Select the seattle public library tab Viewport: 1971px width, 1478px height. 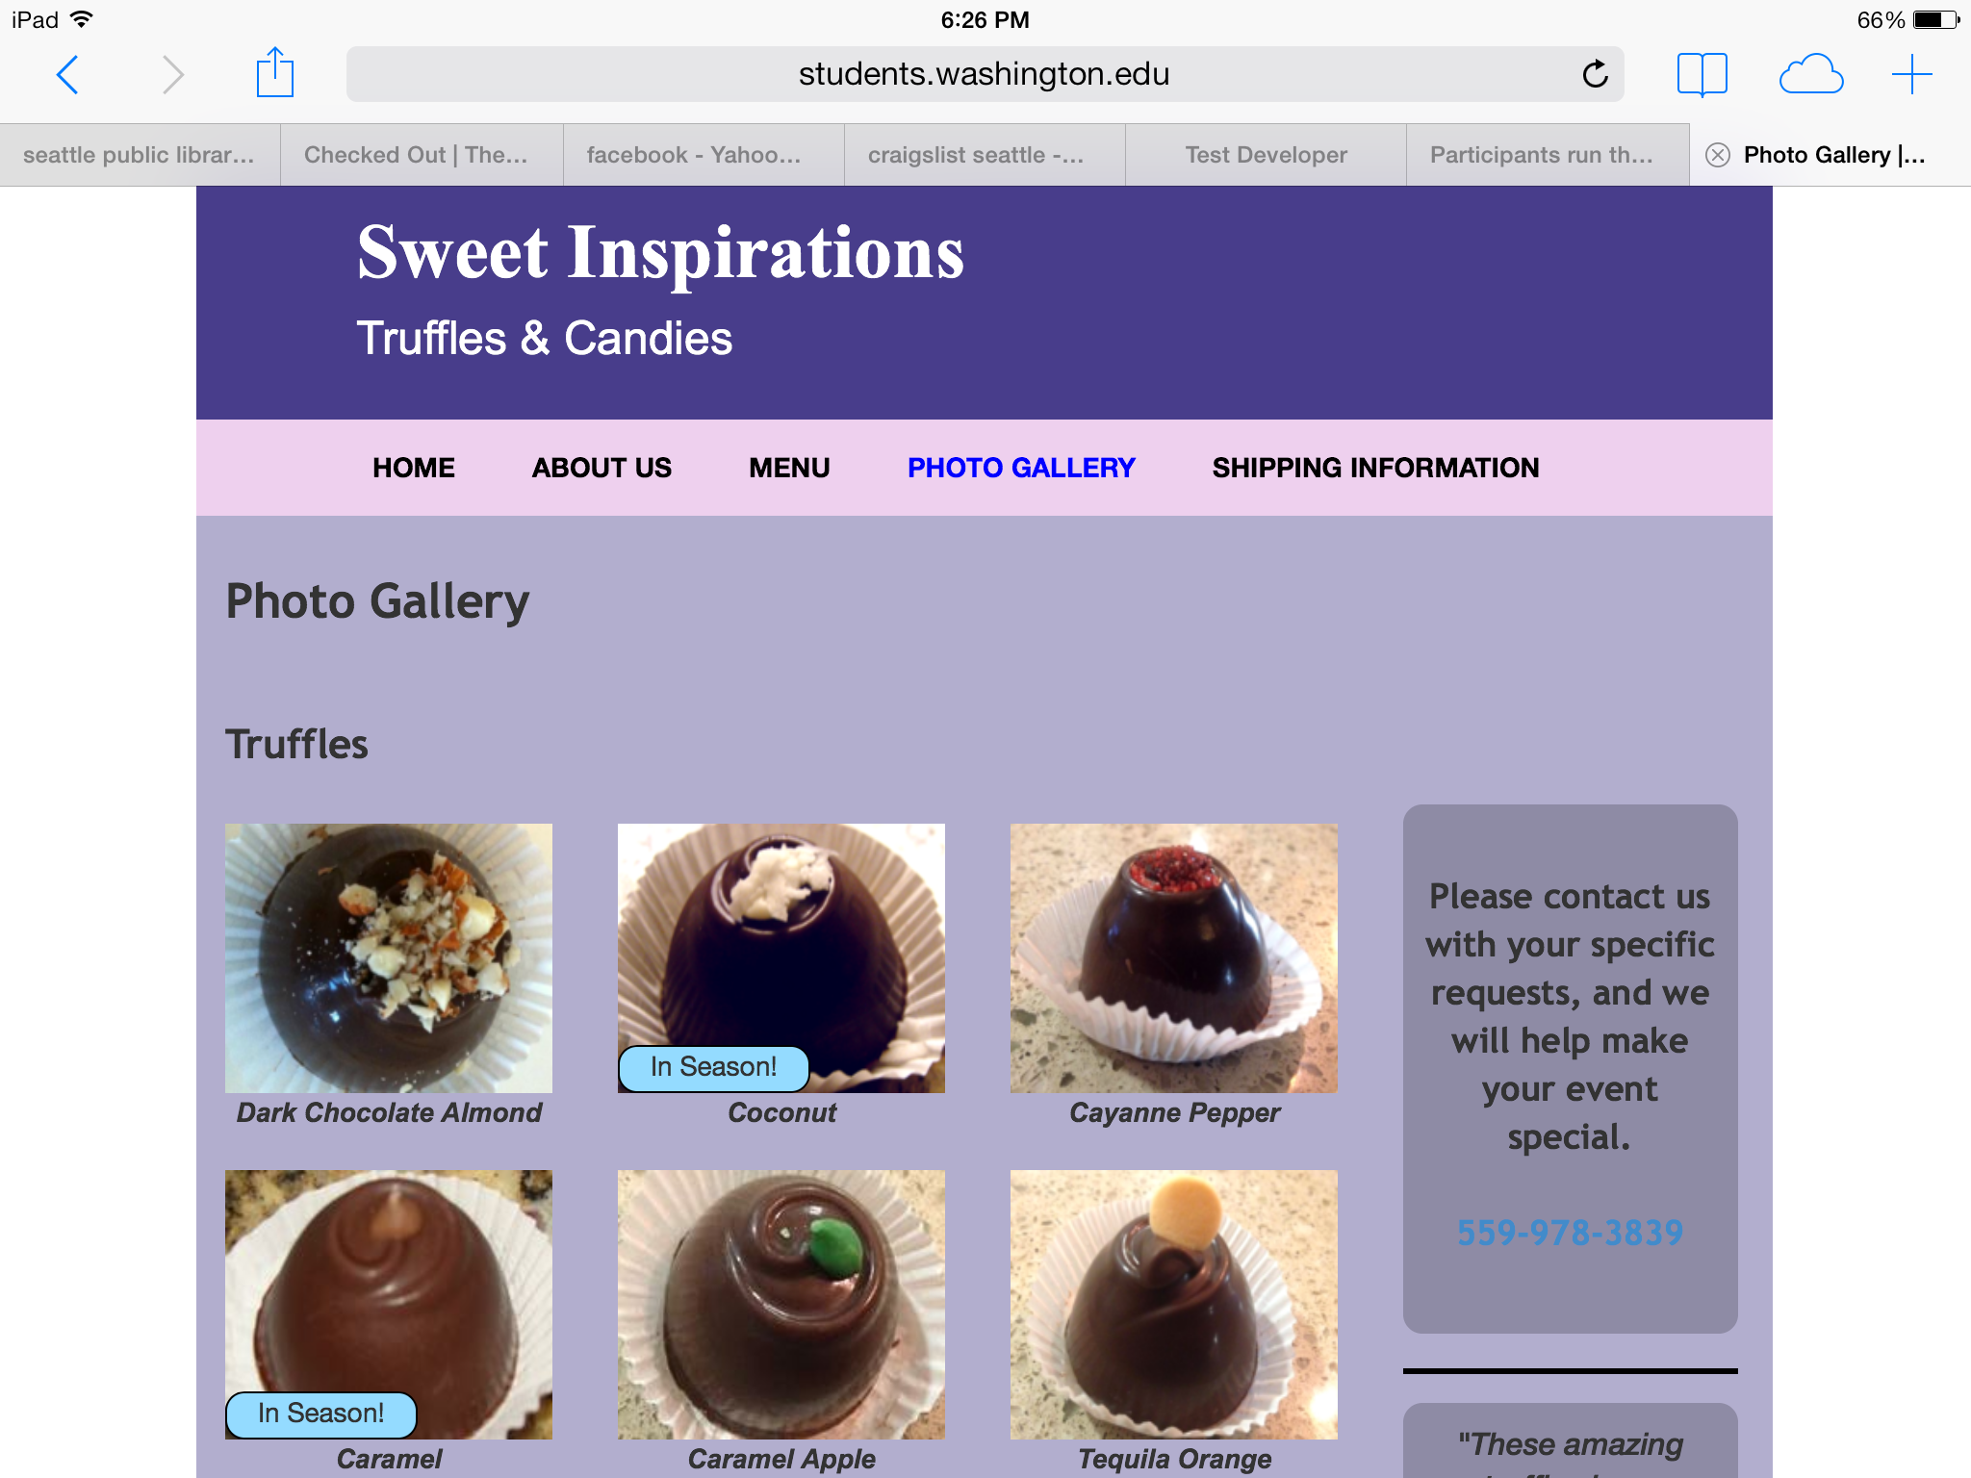point(140,155)
